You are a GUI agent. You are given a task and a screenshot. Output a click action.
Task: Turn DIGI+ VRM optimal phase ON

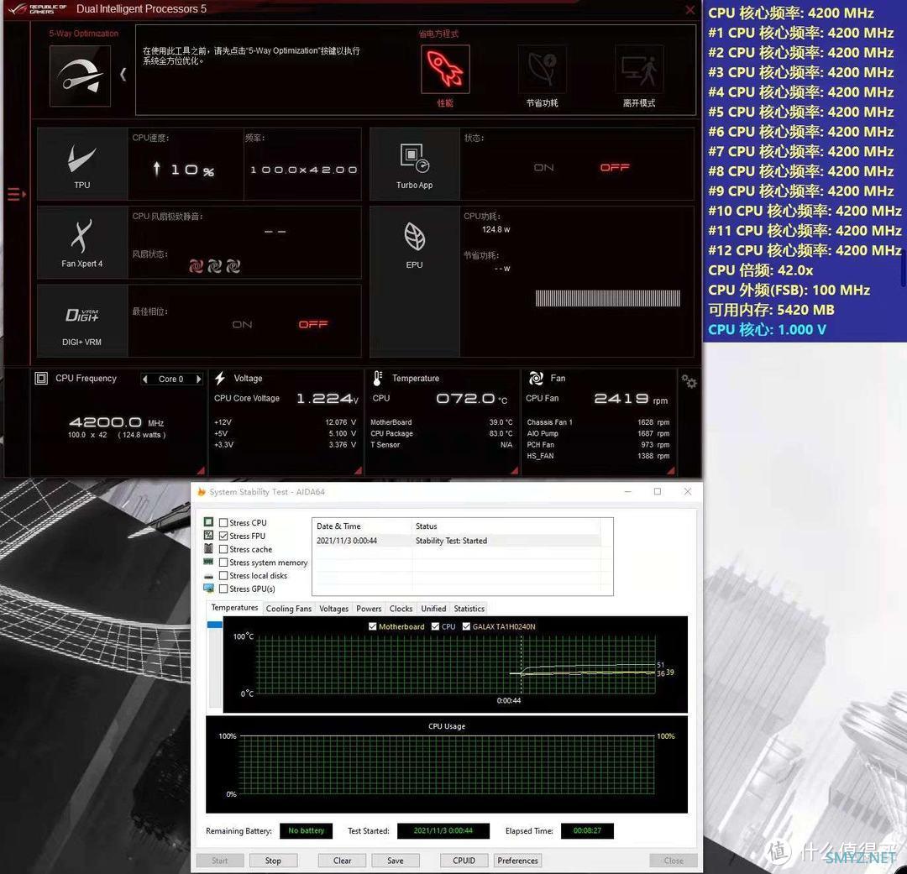(x=242, y=324)
